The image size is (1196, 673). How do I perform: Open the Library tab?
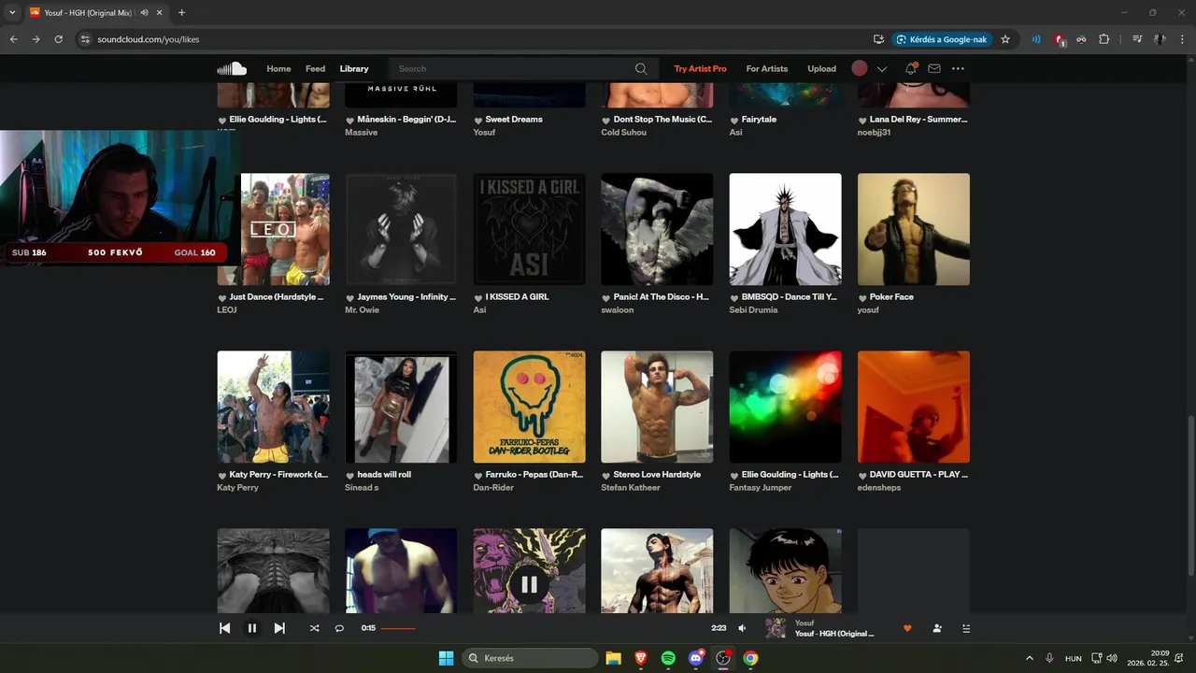pos(354,68)
